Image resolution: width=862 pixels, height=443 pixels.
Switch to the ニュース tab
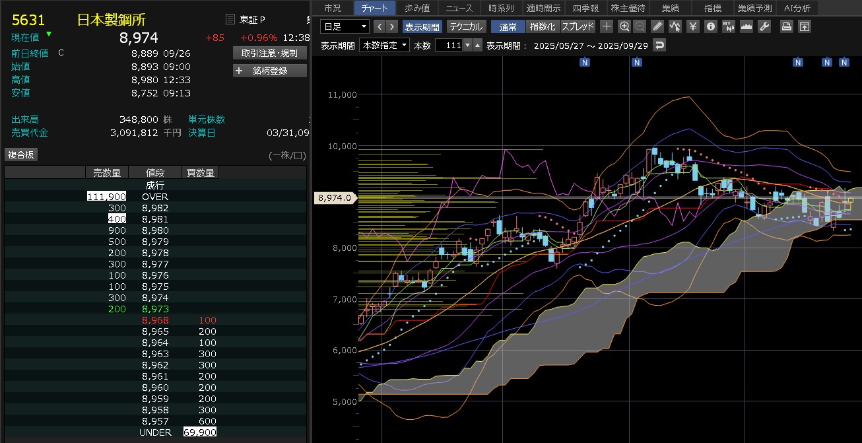click(459, 8)
